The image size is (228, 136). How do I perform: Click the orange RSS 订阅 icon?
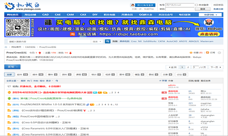click(x=208, y=53)
